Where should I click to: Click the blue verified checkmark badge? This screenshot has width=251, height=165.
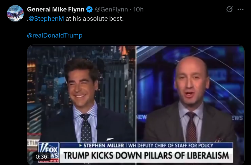point(89,9)
